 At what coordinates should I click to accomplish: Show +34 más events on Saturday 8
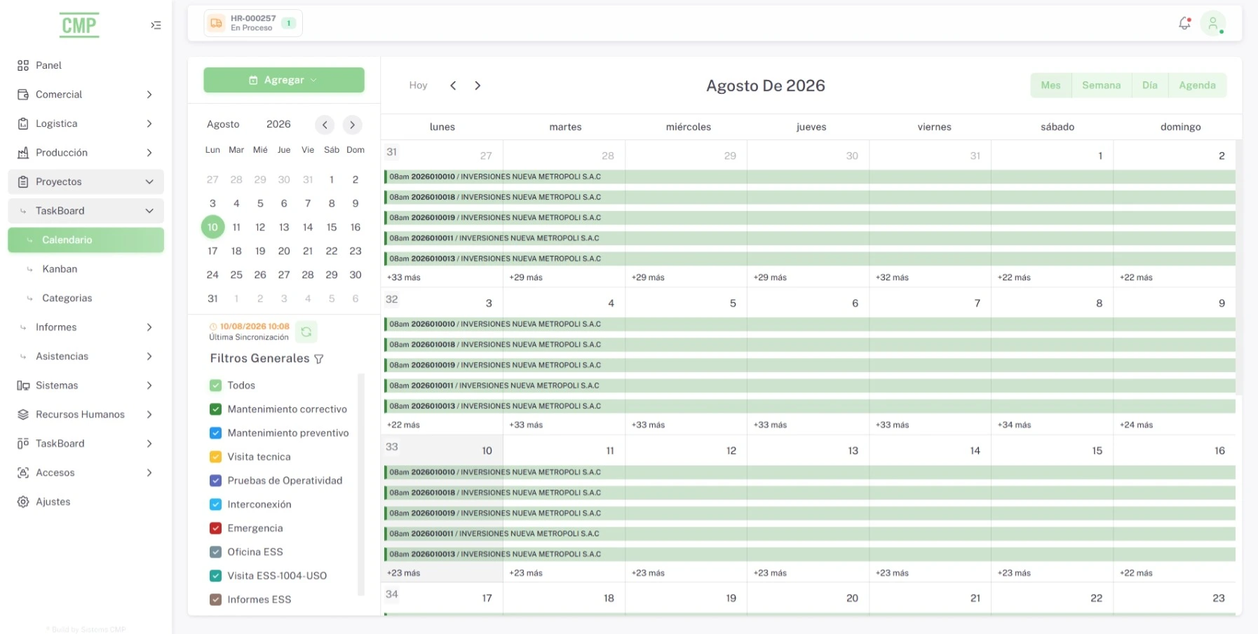click(x=1014, y=425)
